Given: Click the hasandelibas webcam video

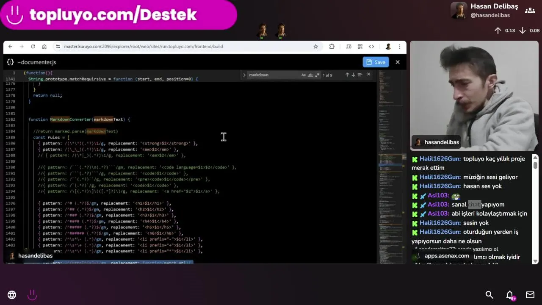Looking at the screenshot, I should coord(474,96).
